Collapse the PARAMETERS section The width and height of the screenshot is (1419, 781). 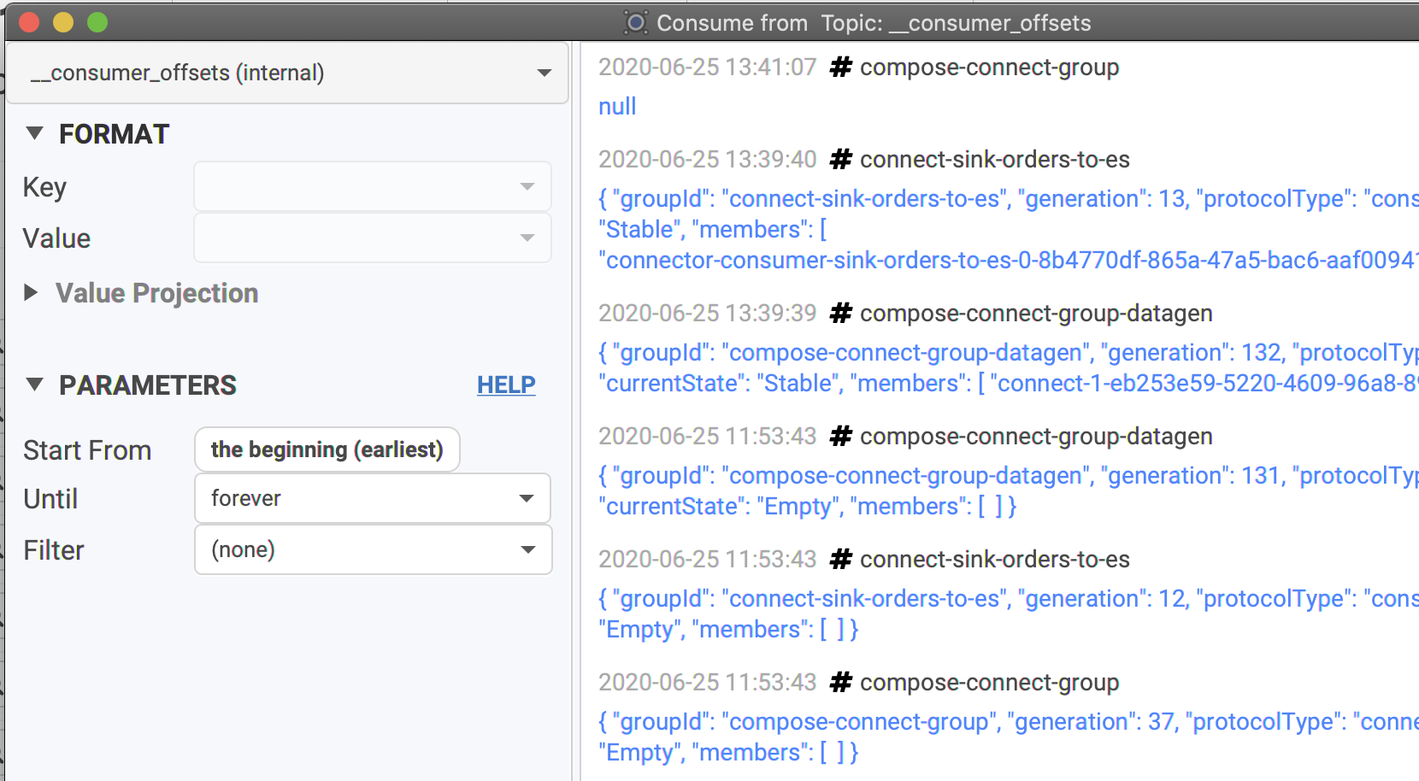pos(34,385)
